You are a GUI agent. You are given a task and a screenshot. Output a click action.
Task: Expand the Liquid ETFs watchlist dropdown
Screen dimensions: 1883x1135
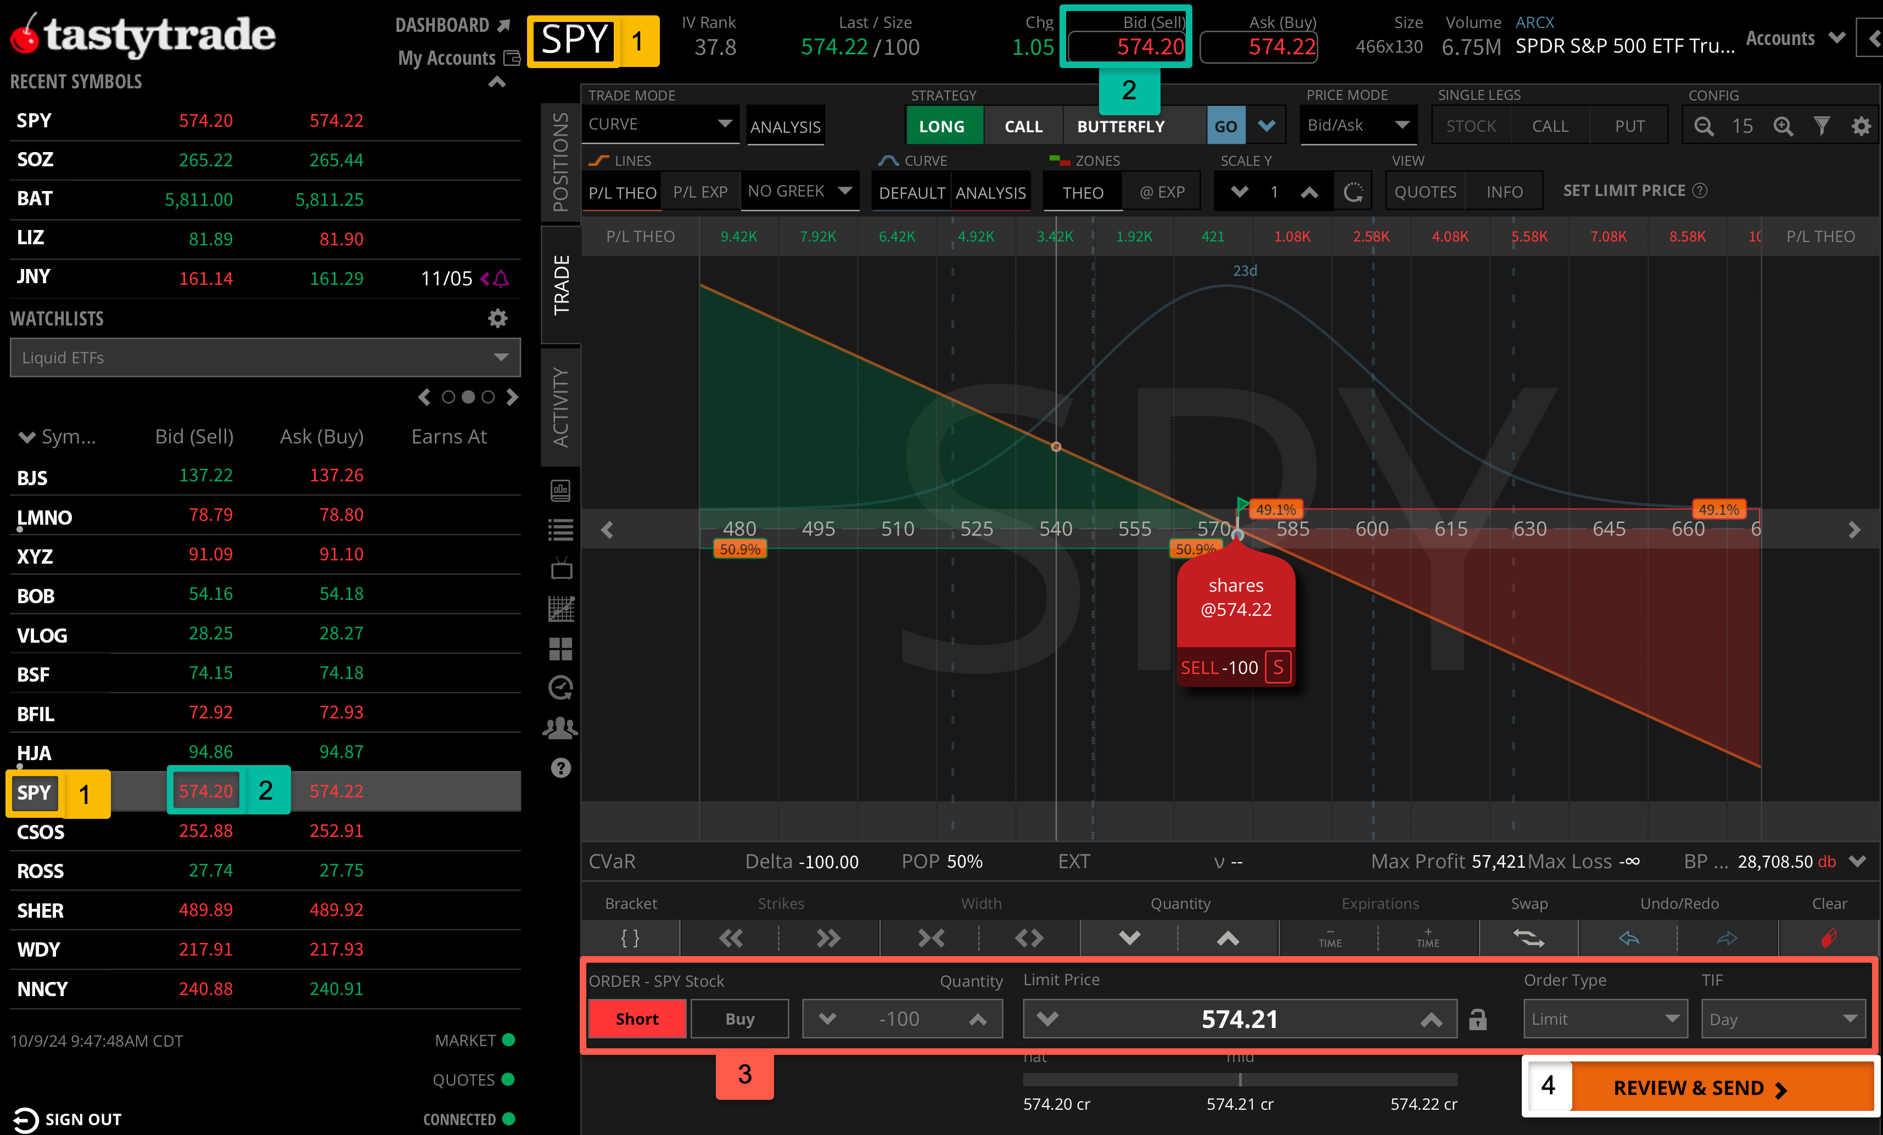point(265,357)
